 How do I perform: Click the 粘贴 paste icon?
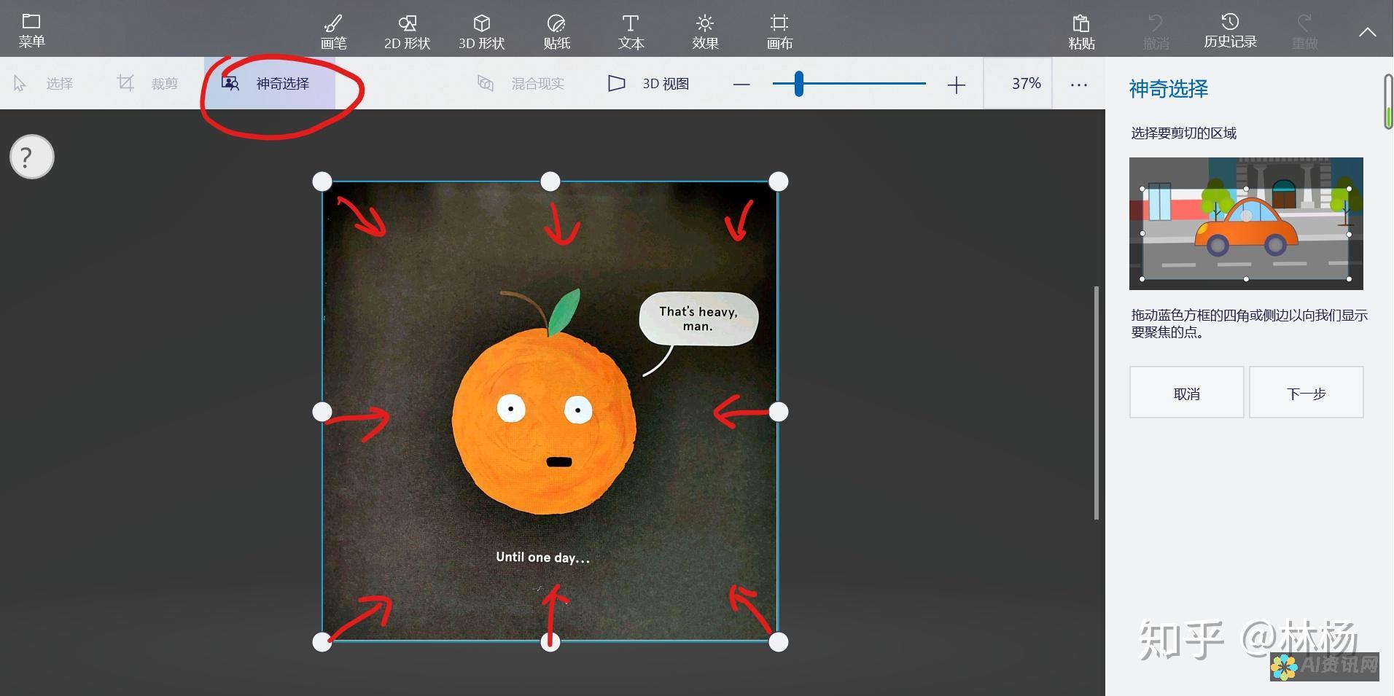pyautogui.click(x=1081, y=32)
